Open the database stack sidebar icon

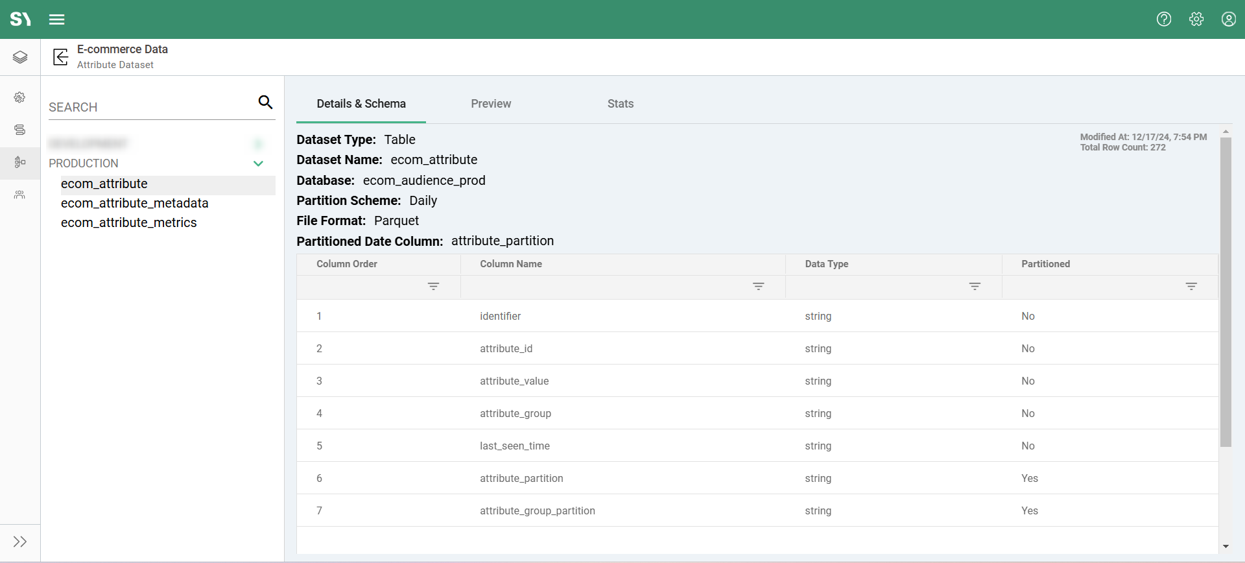click(x=20, y=130)
